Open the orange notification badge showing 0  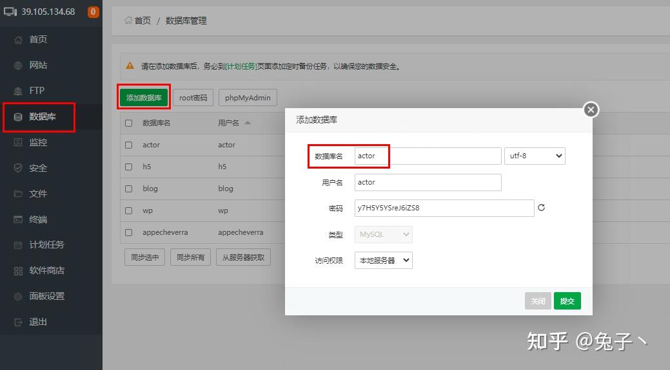point(93,12)
